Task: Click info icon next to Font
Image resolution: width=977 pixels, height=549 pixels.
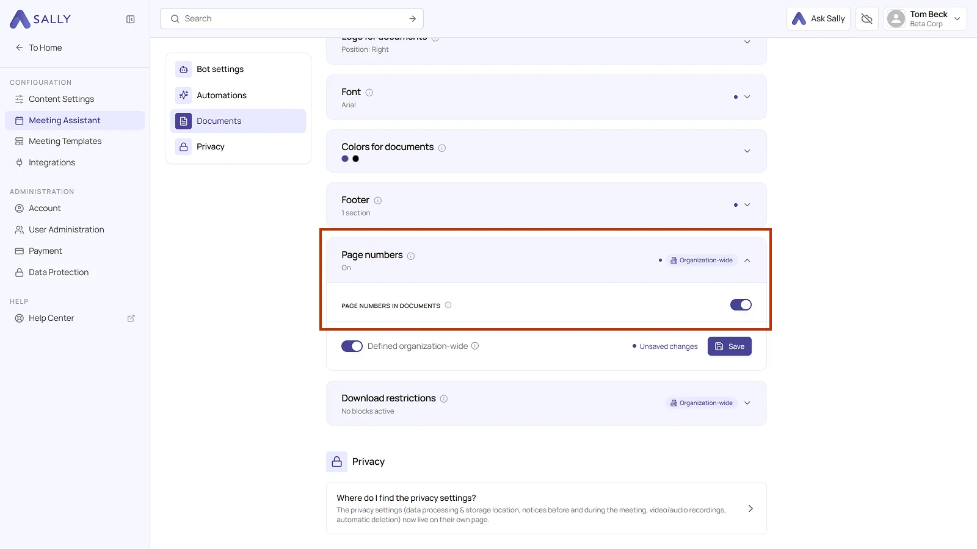Action: pos(369,93)
